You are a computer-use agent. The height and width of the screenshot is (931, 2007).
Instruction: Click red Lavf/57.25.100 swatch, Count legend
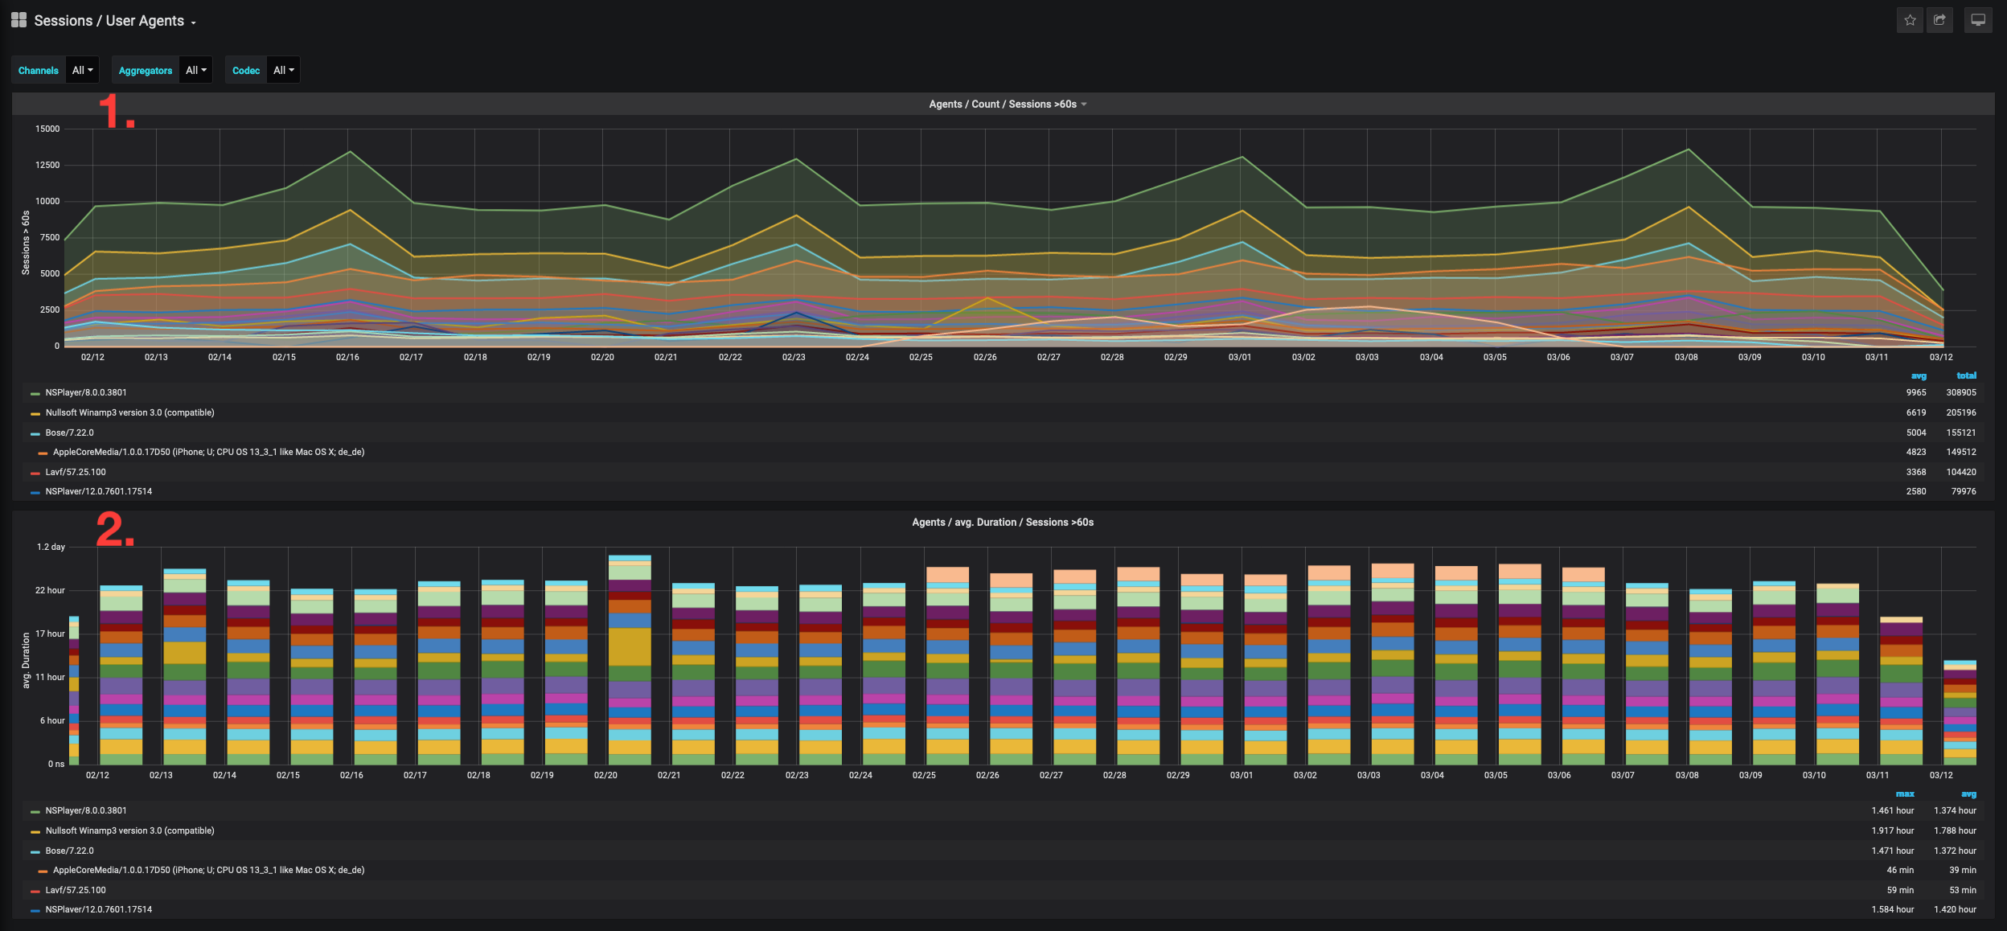(x=35, y=474)
